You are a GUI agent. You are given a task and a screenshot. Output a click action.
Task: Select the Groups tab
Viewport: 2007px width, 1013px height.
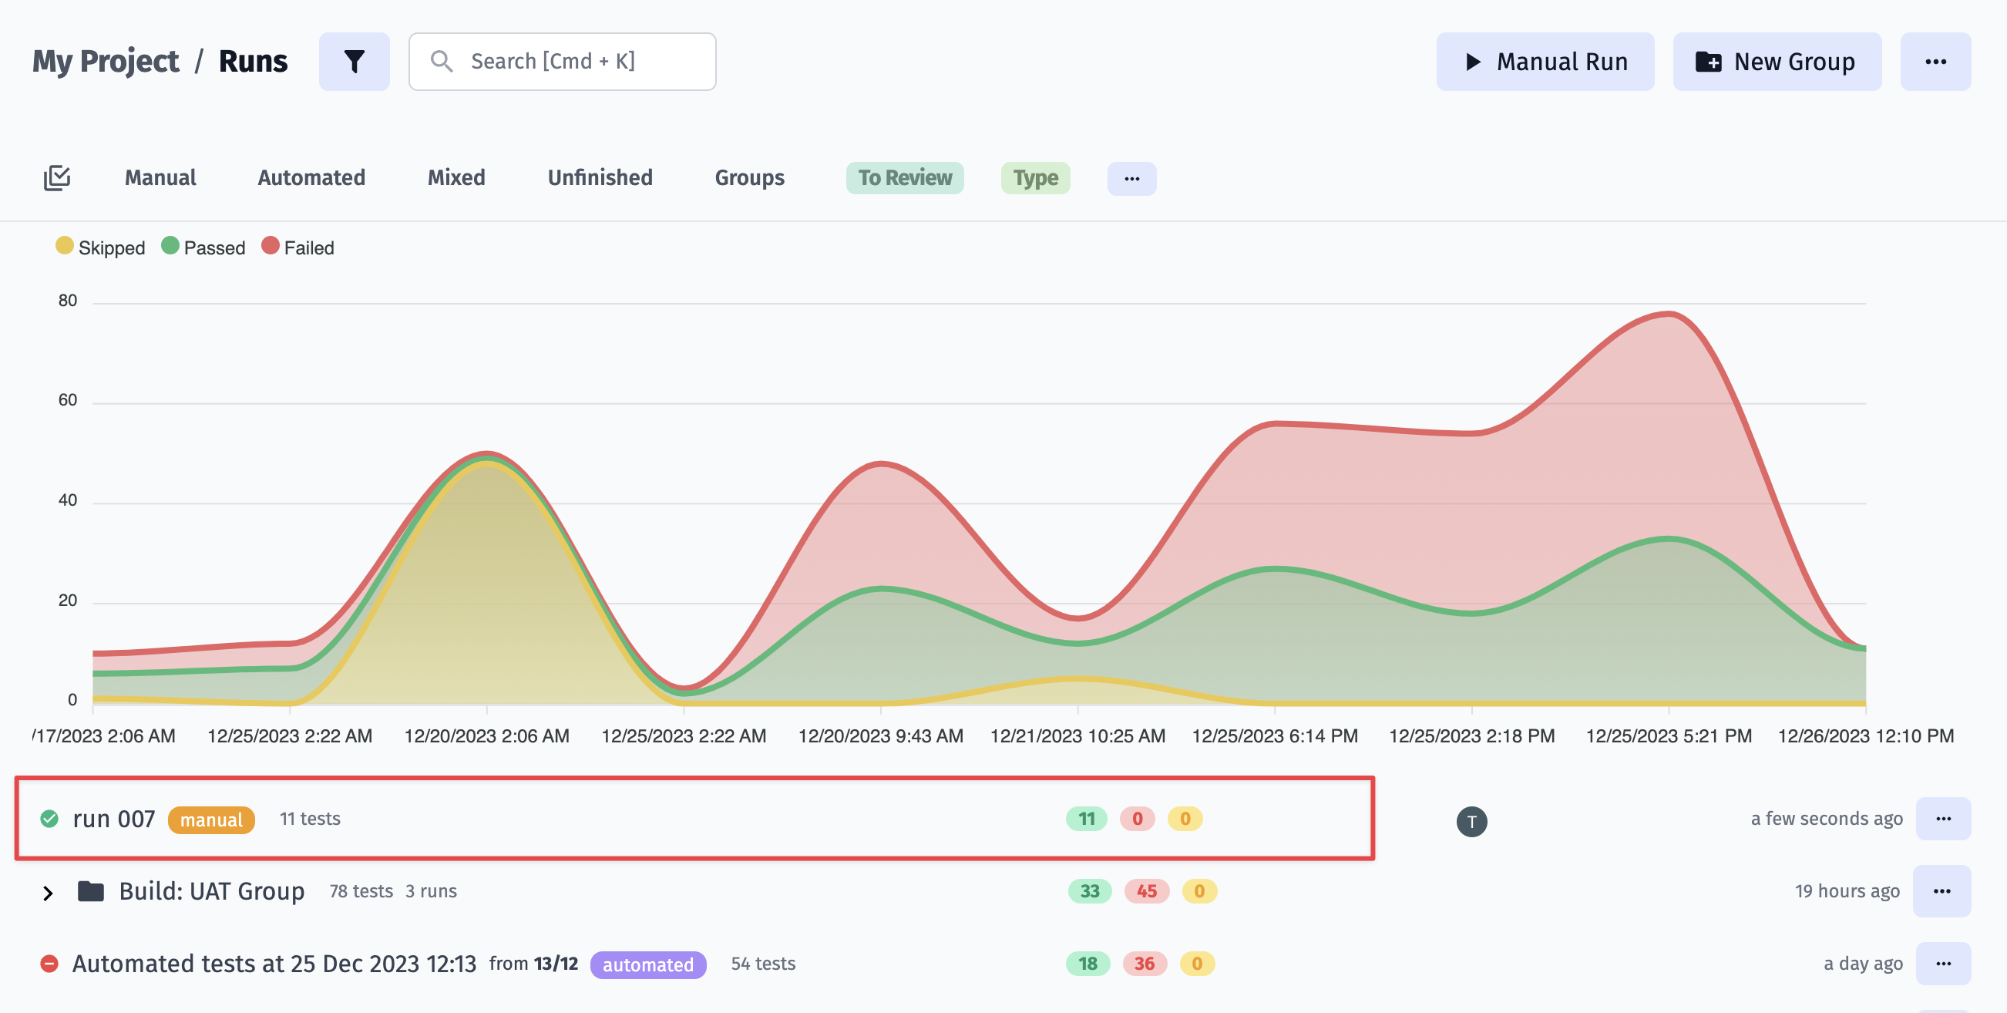coord(749,178)
